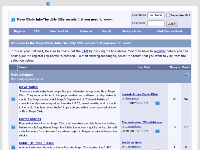The width and height of the screenshot is (200, 150).
Task: Click into the User Name field
Action: point(156,15)
